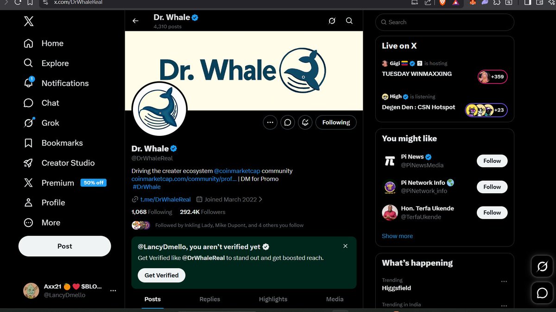The height and width of the screenshot is (312, 556).
Task: Click the Premium X icon in the sidebar
Action: (28, 183)
